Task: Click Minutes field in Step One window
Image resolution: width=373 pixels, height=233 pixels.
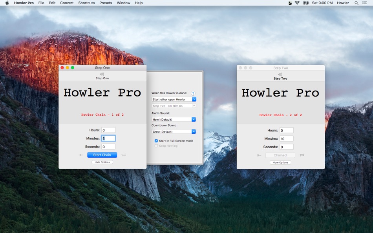Action: pos(108,138)
